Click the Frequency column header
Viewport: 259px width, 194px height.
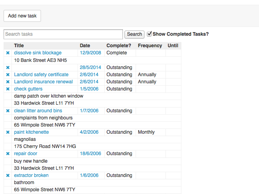tap(150, 46)
